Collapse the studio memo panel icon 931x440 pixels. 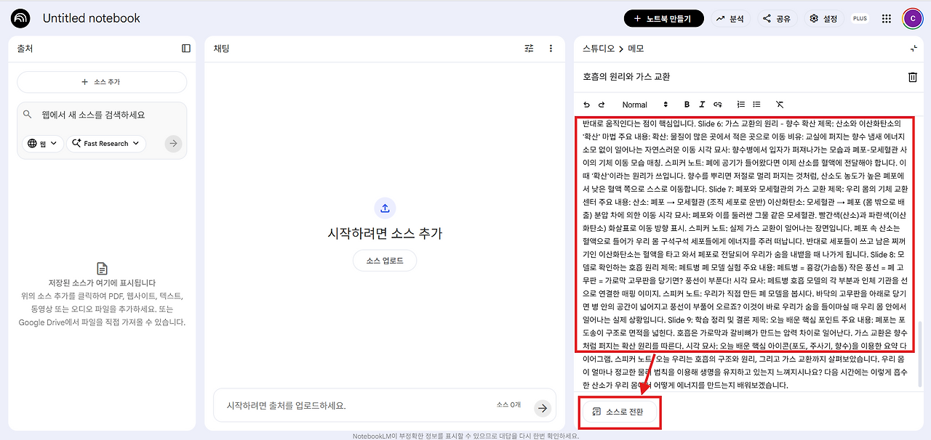coord(914,49)
